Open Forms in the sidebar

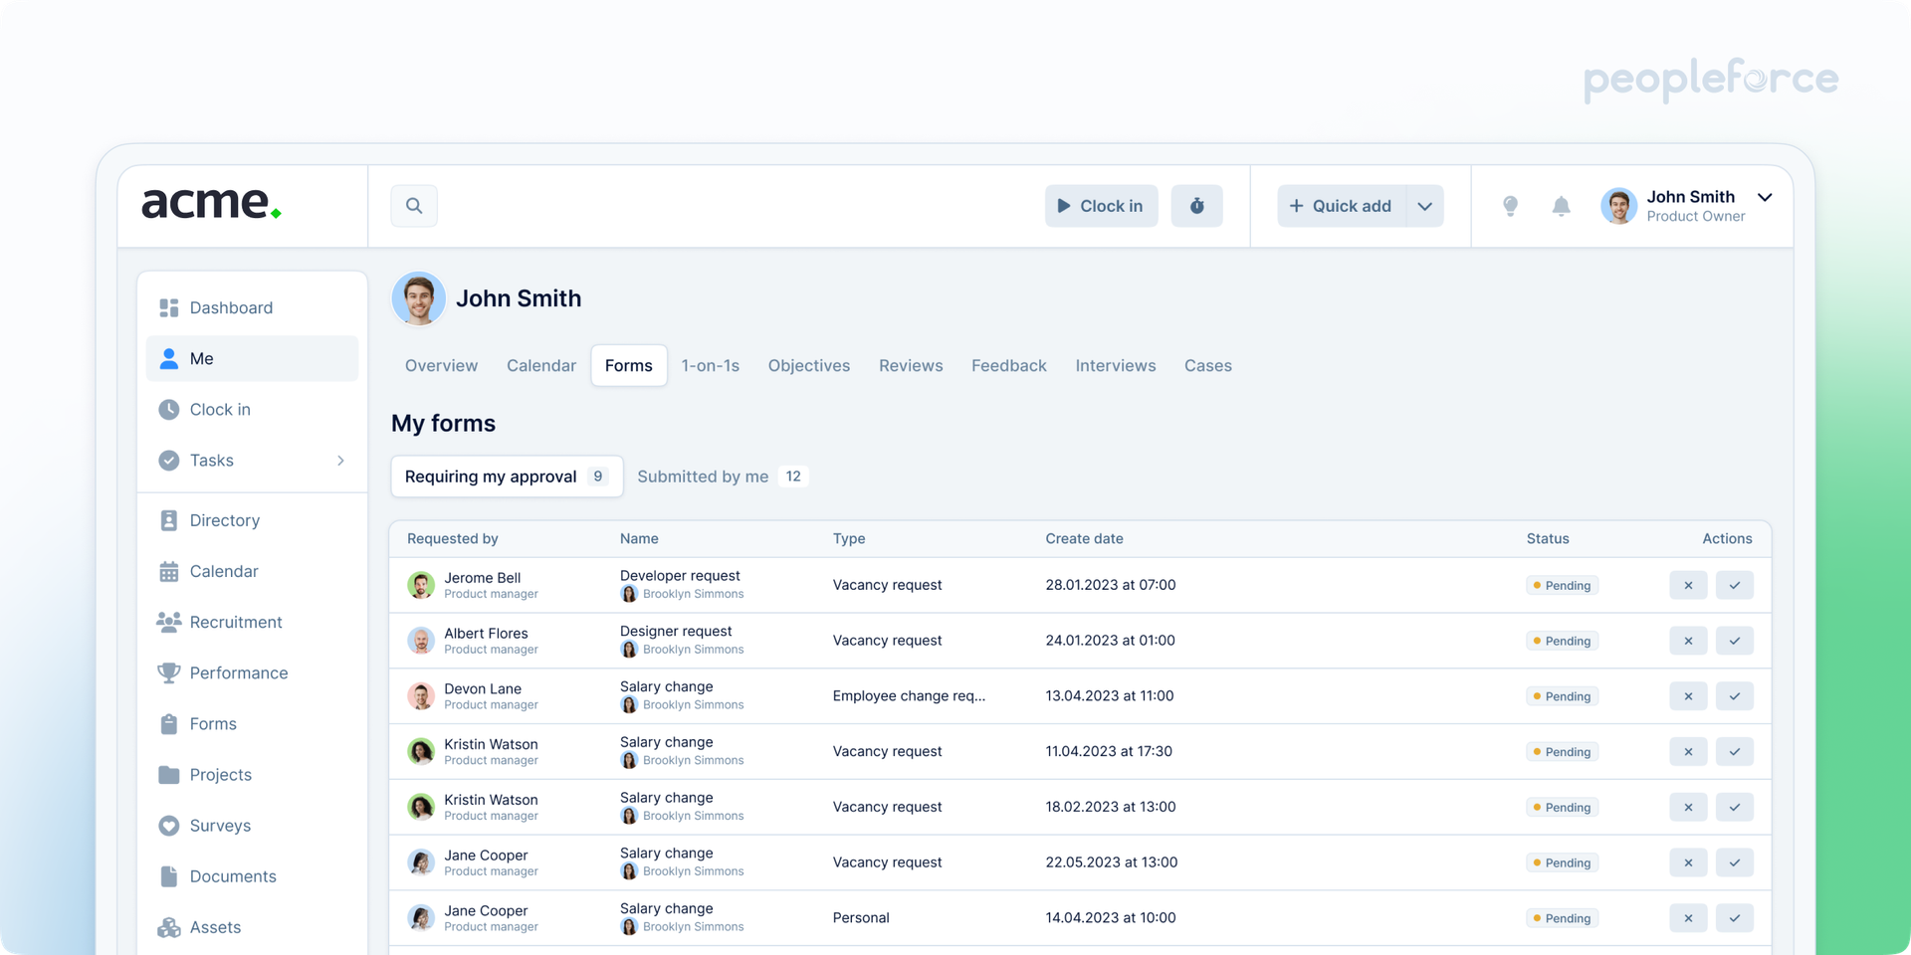coord(252,723)
